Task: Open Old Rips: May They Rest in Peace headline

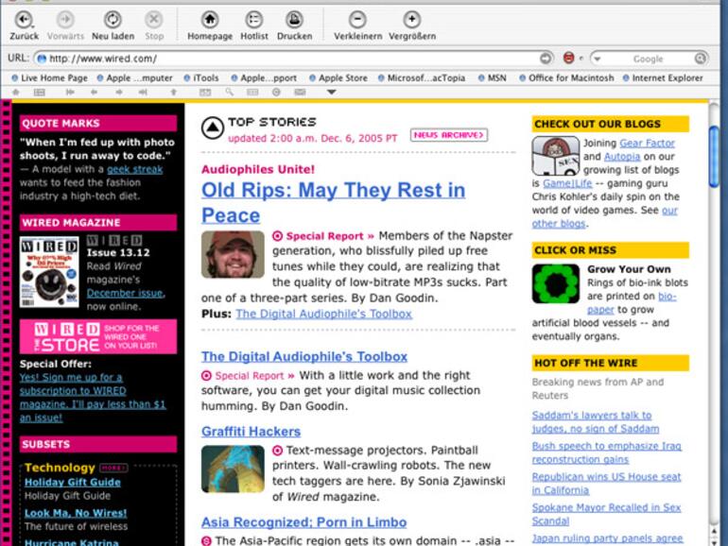Action: (333, 203)
